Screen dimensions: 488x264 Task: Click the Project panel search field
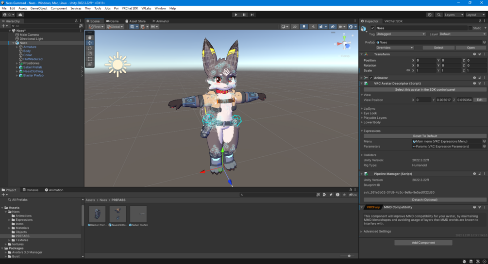(278, 195)
